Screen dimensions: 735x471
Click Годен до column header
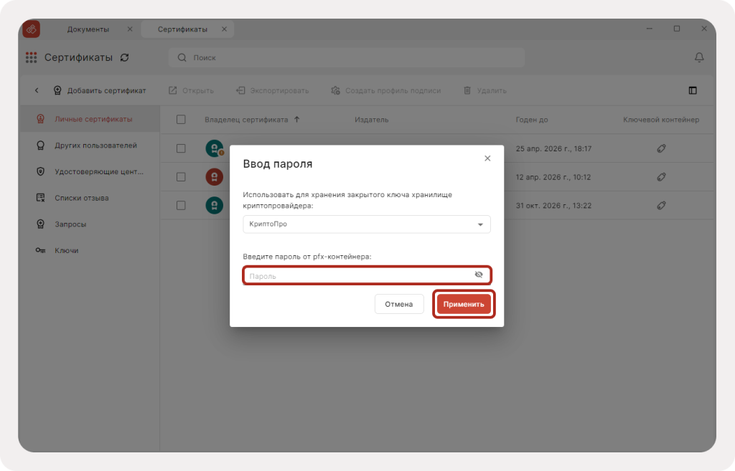[532, 120]
